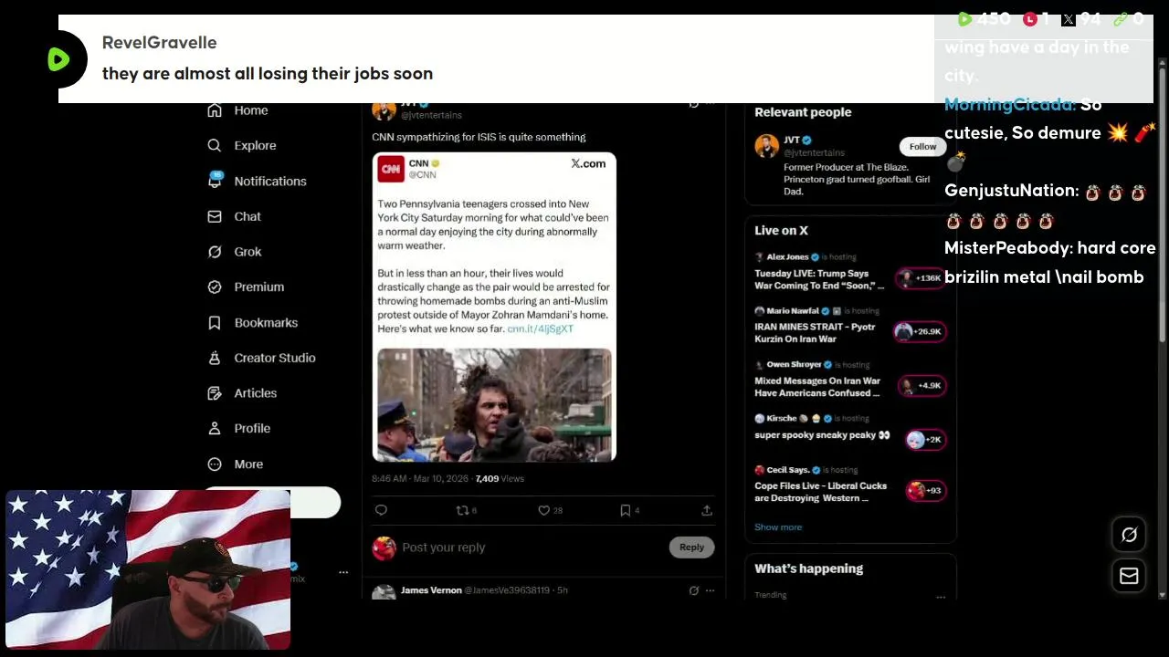Click the More circle icon
Image resolution: width=1169 pixels, height=657 pixels.
point(215,464)
